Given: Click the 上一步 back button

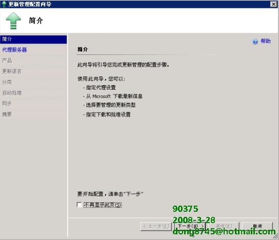Looking at the screenshot, I should point(156,226).
